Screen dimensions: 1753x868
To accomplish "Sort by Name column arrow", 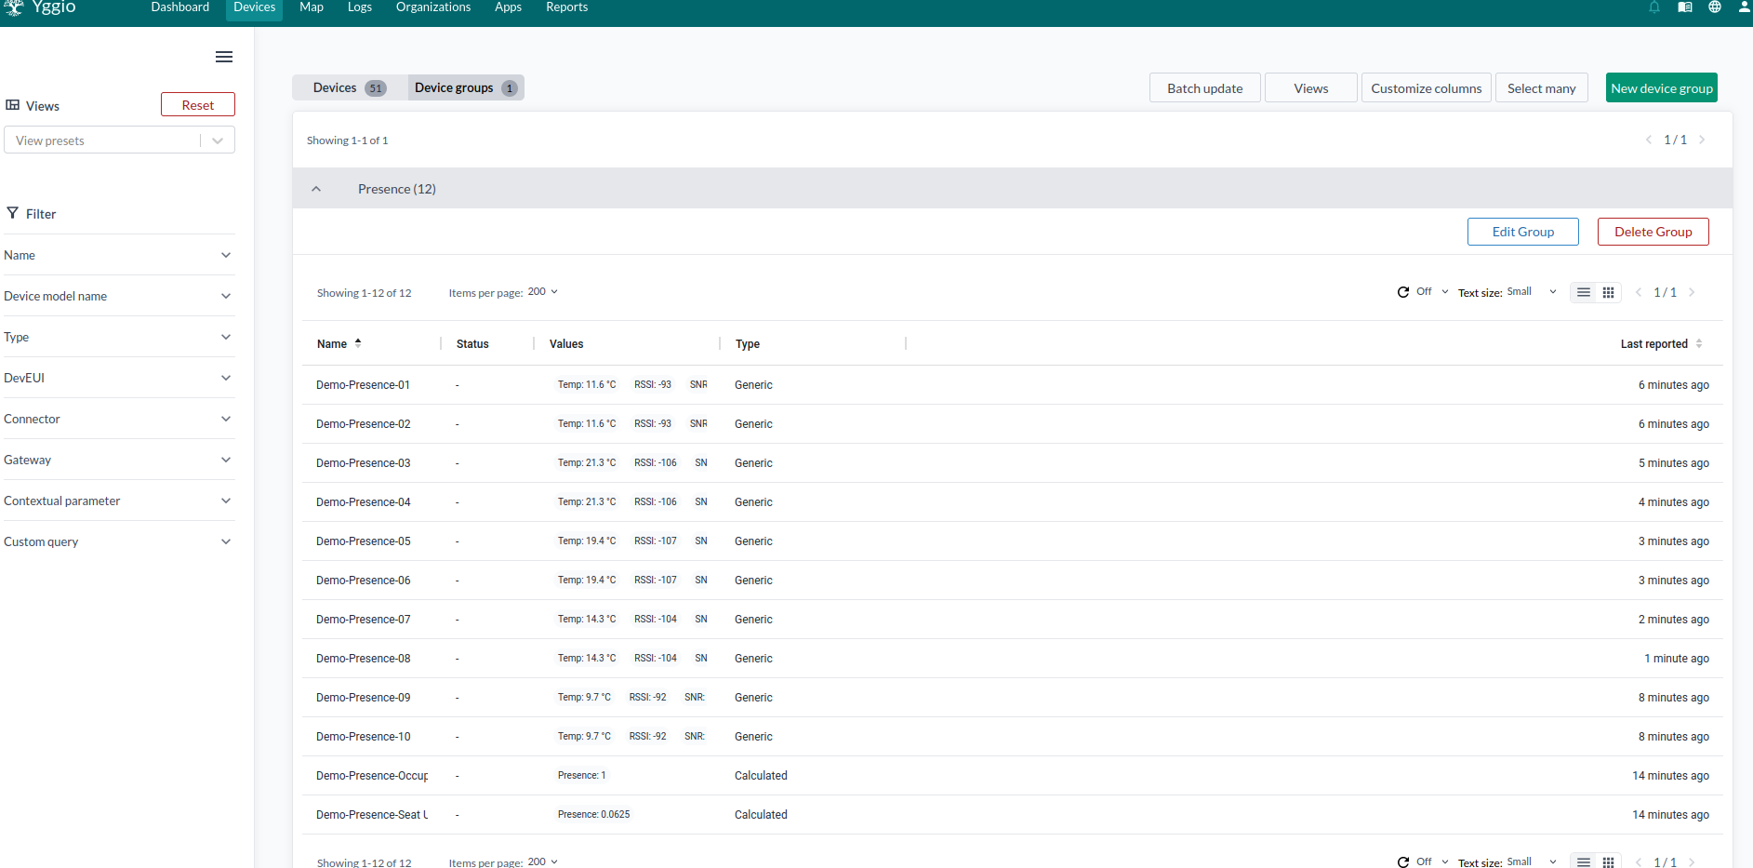I will (358, 343).
